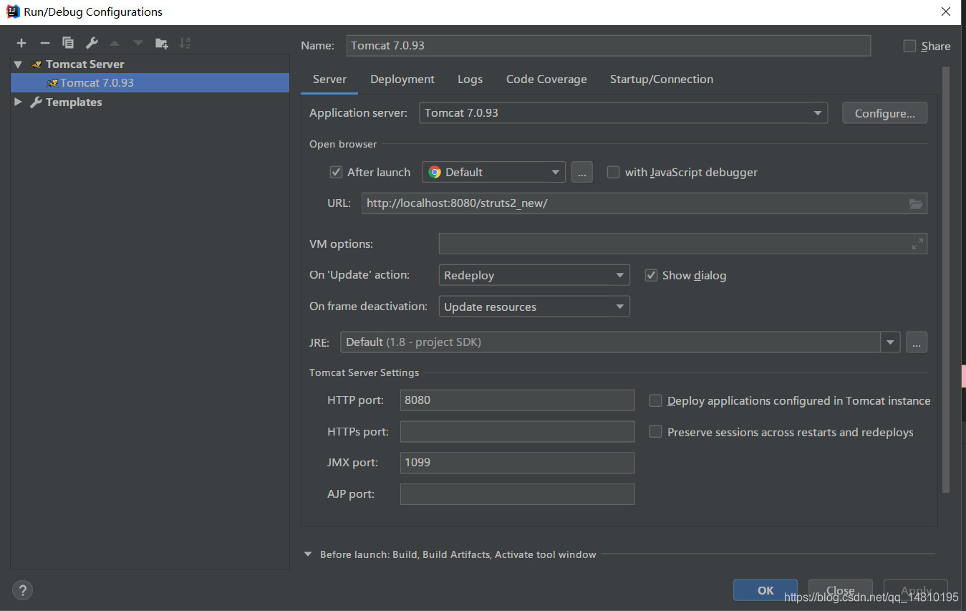The image size is (966, 611).
Task: Toggle the After launch checkbox
Action: (336, 172)
